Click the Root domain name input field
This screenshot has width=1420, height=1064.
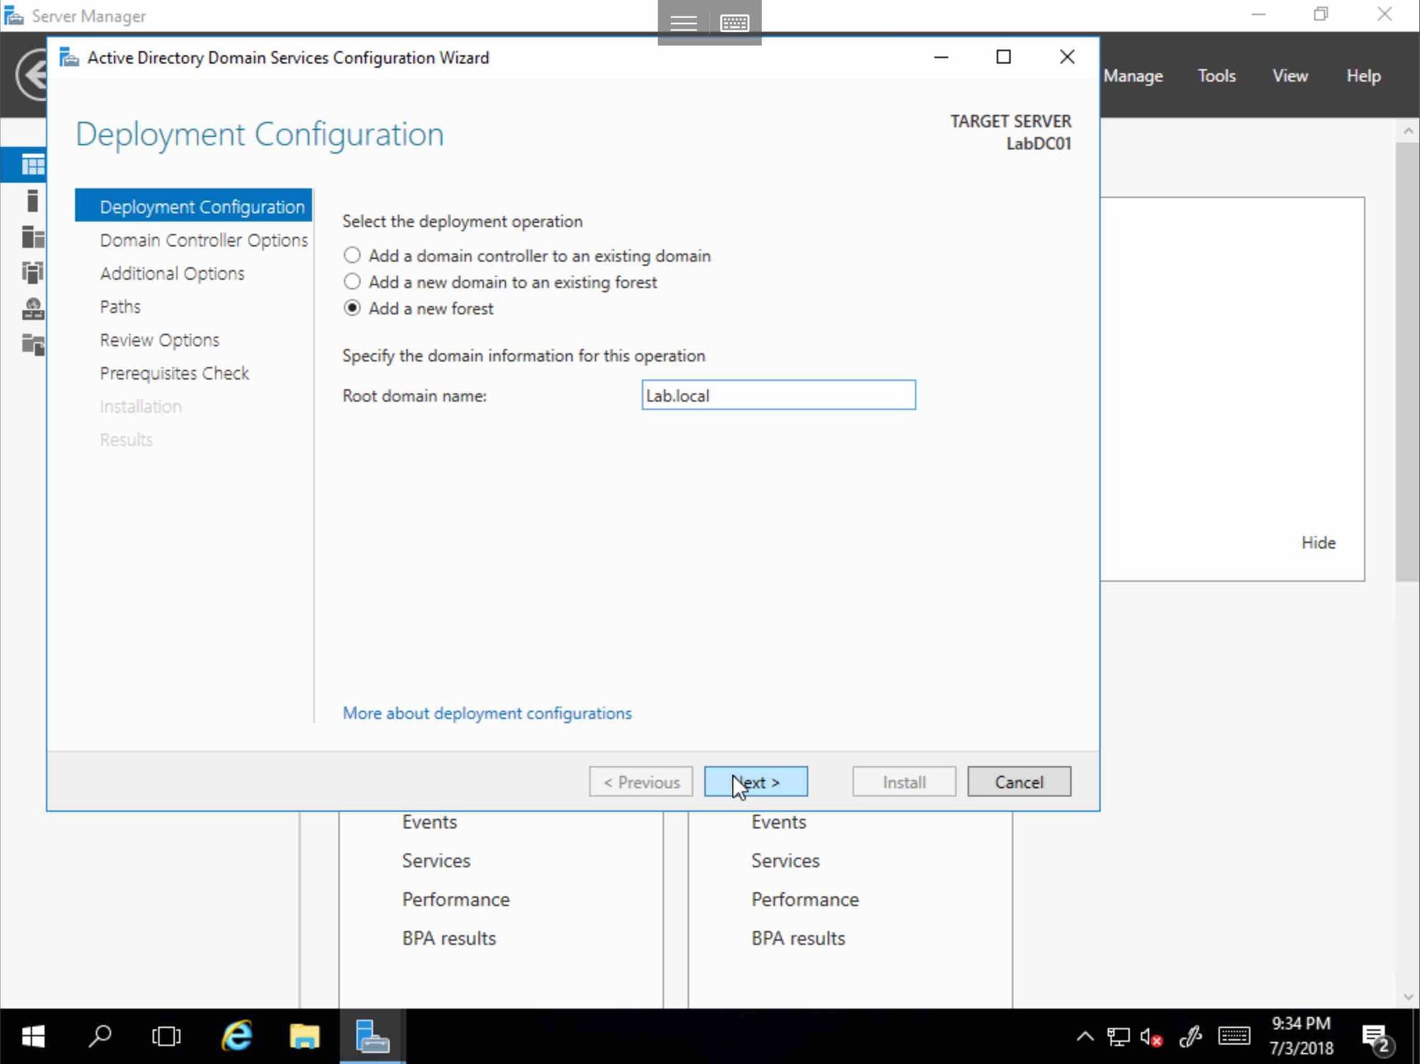778,395
